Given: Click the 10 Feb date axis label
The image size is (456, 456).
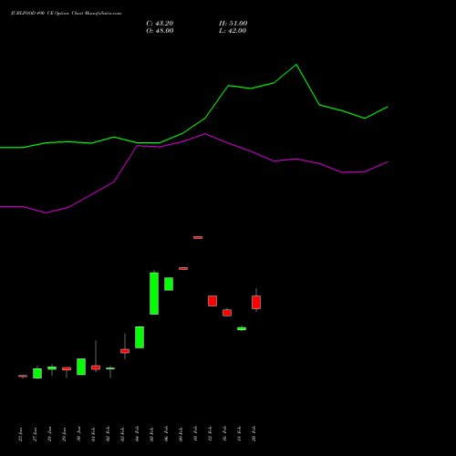Looking at the screenshot, I should tap(195, 434).
